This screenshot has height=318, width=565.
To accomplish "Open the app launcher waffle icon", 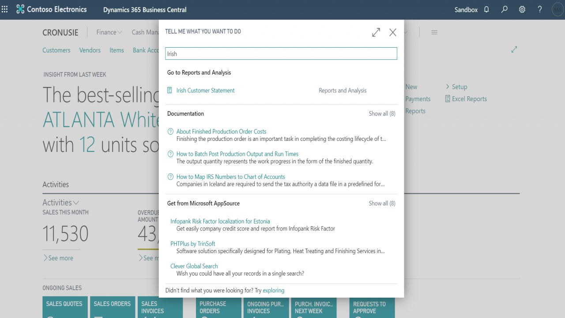I will [5, 9].
